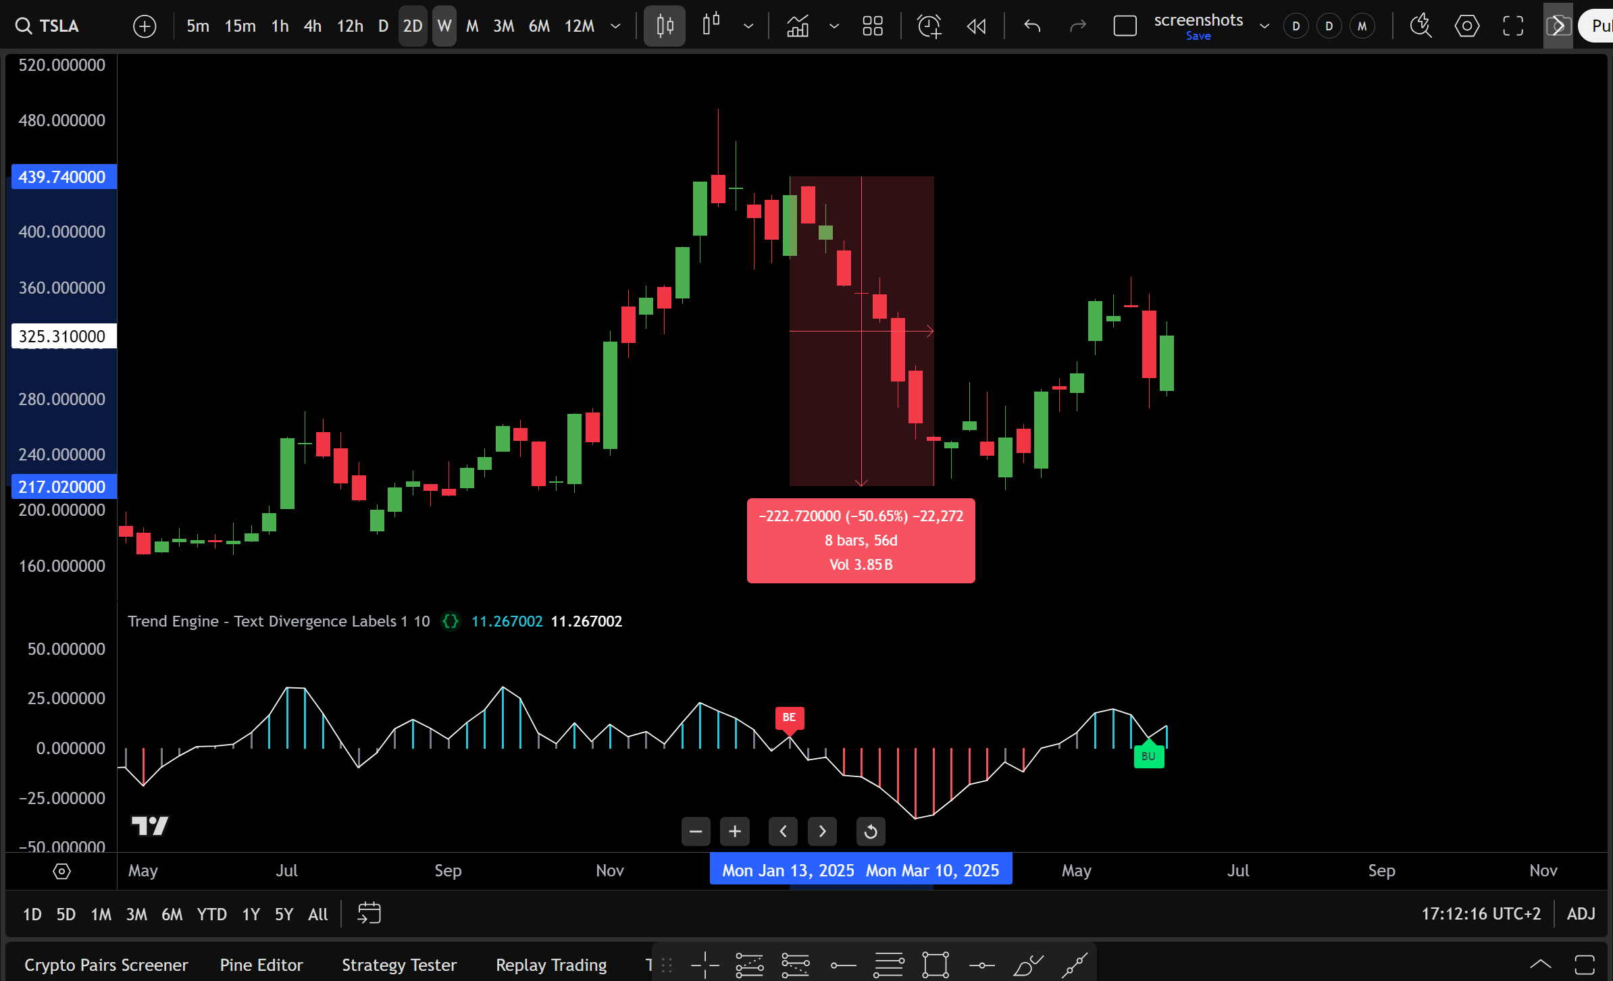The height and width of the screenshot is (981, 1613).
Task: Select the YTD date range
Action: pos(211,914)
